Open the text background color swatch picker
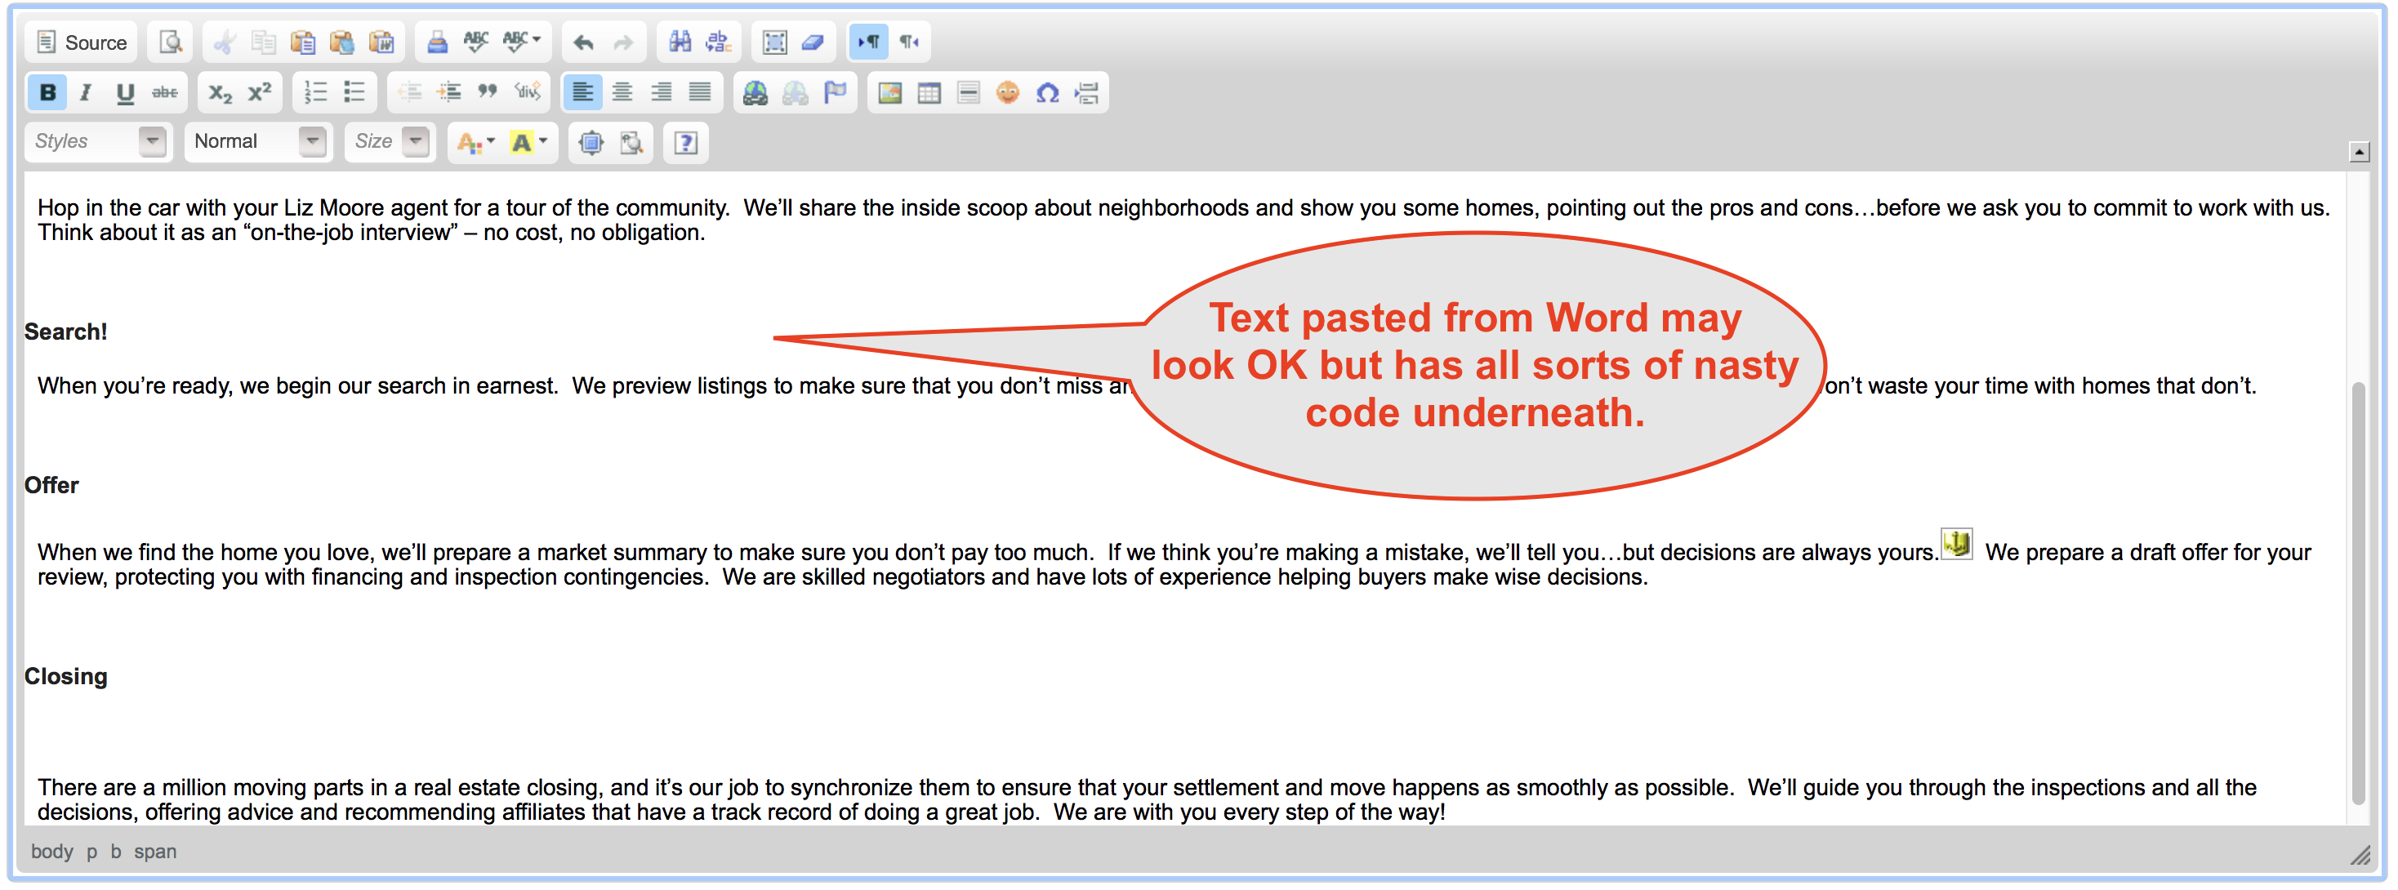Image resolution: width=2398 pixels, height=890 pixels. [526, 142]
